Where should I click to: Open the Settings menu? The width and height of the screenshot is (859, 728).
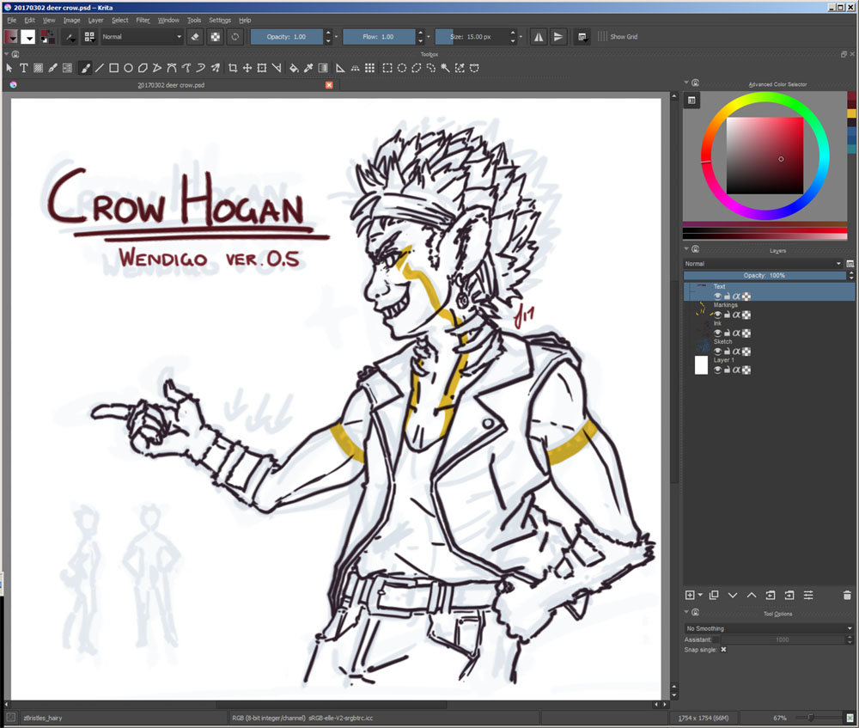pyautogui.click(x=220, y=21)
